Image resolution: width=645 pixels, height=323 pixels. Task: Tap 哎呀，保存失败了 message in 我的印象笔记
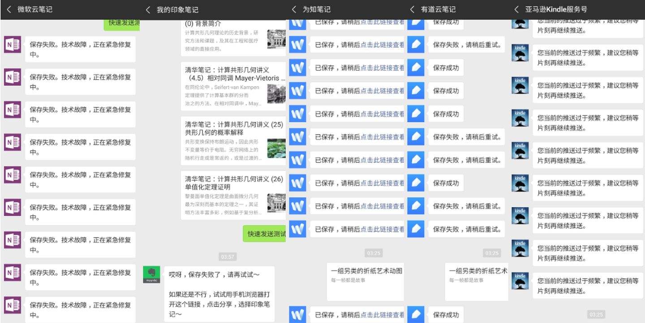coord(219,294)
